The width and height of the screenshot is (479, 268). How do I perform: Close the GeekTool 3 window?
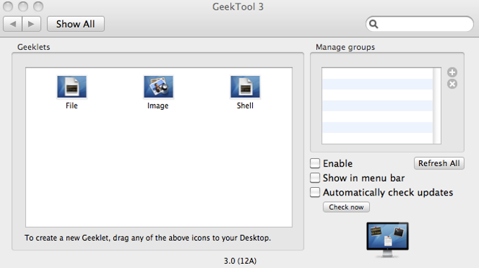click(x=8, y=6)
